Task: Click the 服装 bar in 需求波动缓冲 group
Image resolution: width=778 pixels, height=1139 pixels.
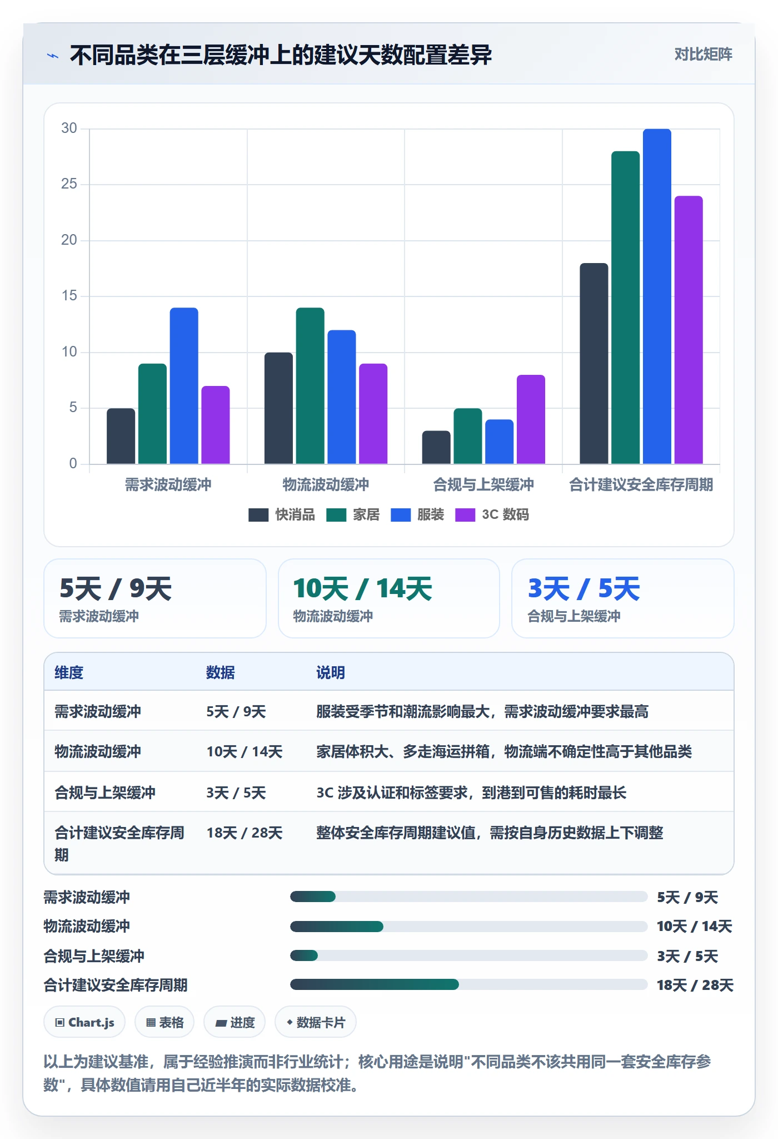Action: pyautogui.click(x=184, y=385)
